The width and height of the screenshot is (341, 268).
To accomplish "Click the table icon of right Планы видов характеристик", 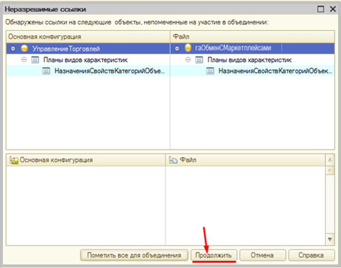I will coord(199,60).
